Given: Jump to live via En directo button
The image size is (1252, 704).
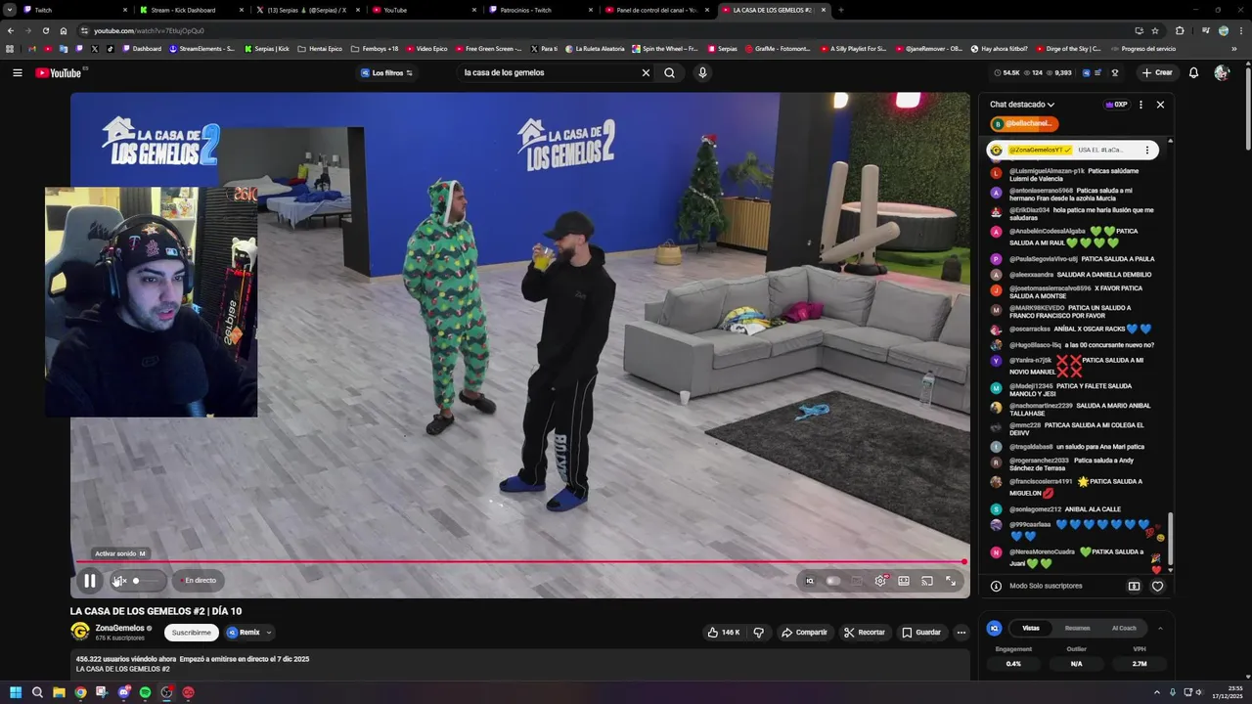Looking at the screenshot, I should (199, 581).
